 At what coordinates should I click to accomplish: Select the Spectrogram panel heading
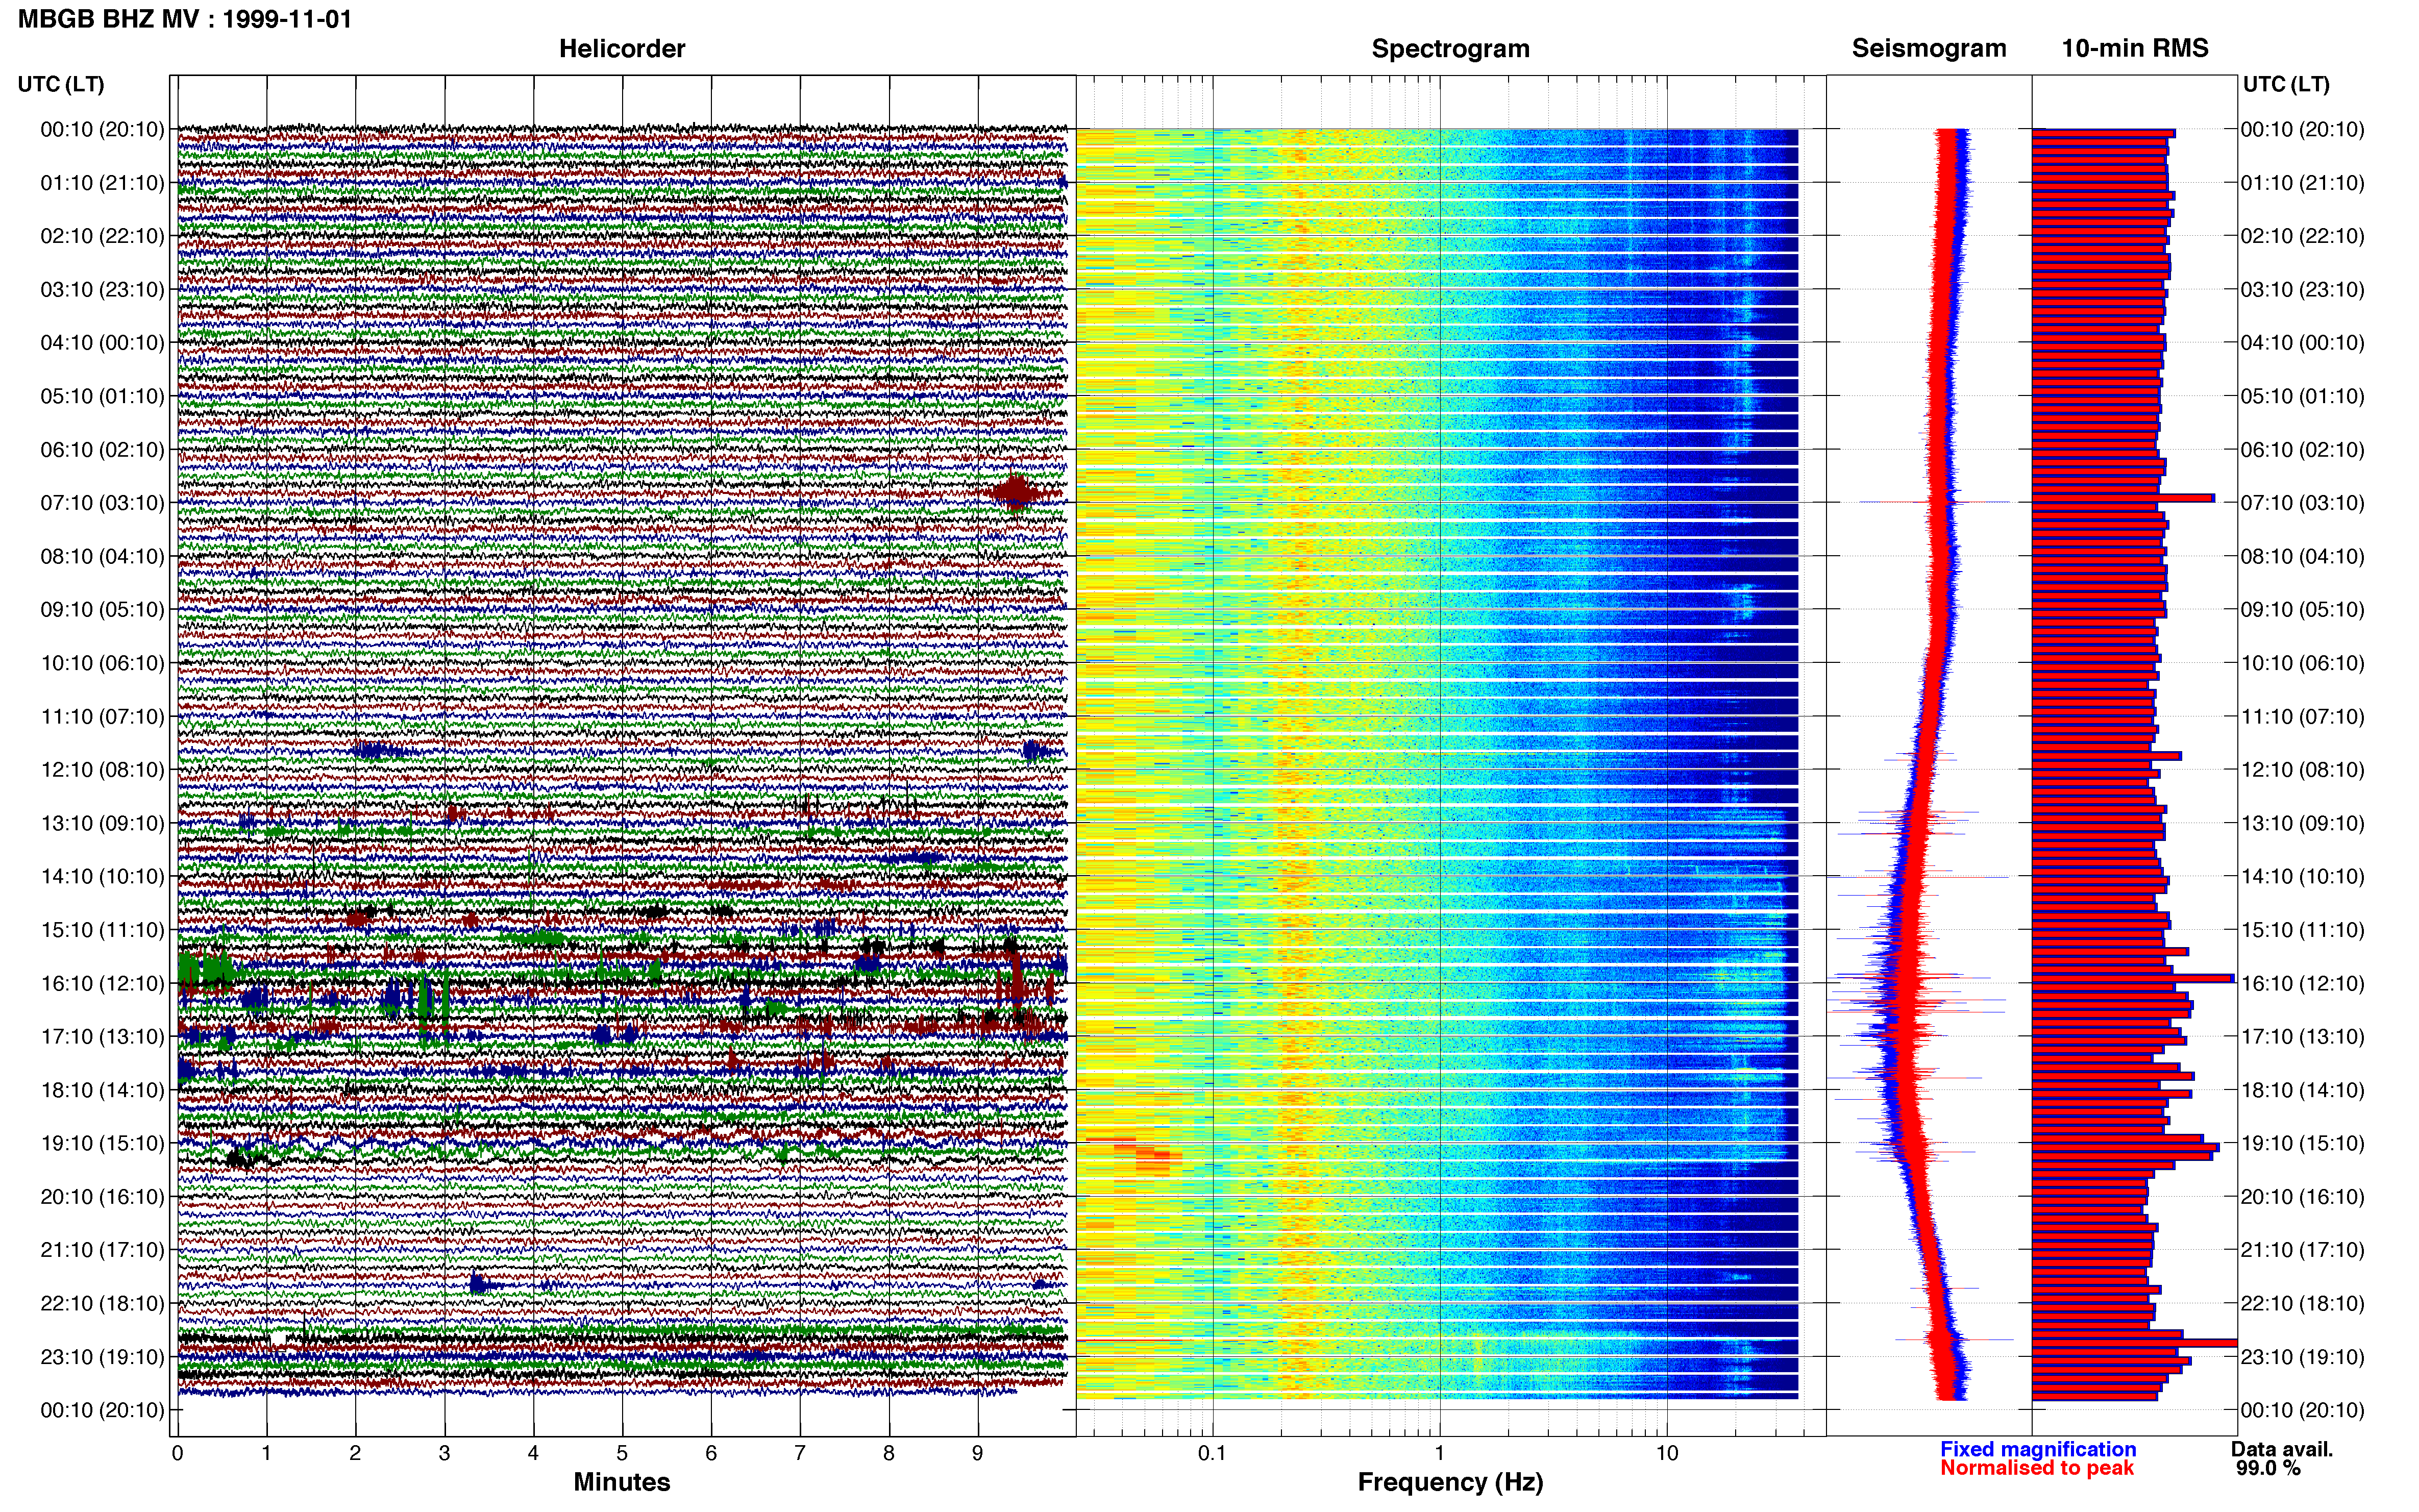(1450, 48)
